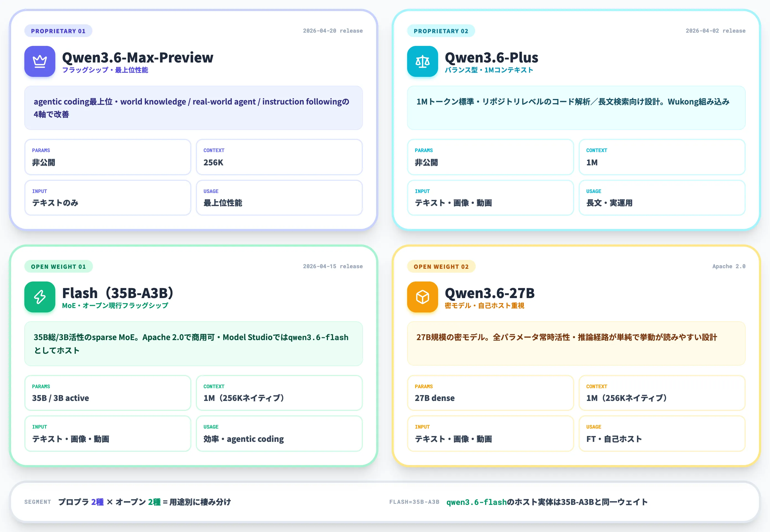Click the SEGMENT label in footer

[x=38, y=502]
